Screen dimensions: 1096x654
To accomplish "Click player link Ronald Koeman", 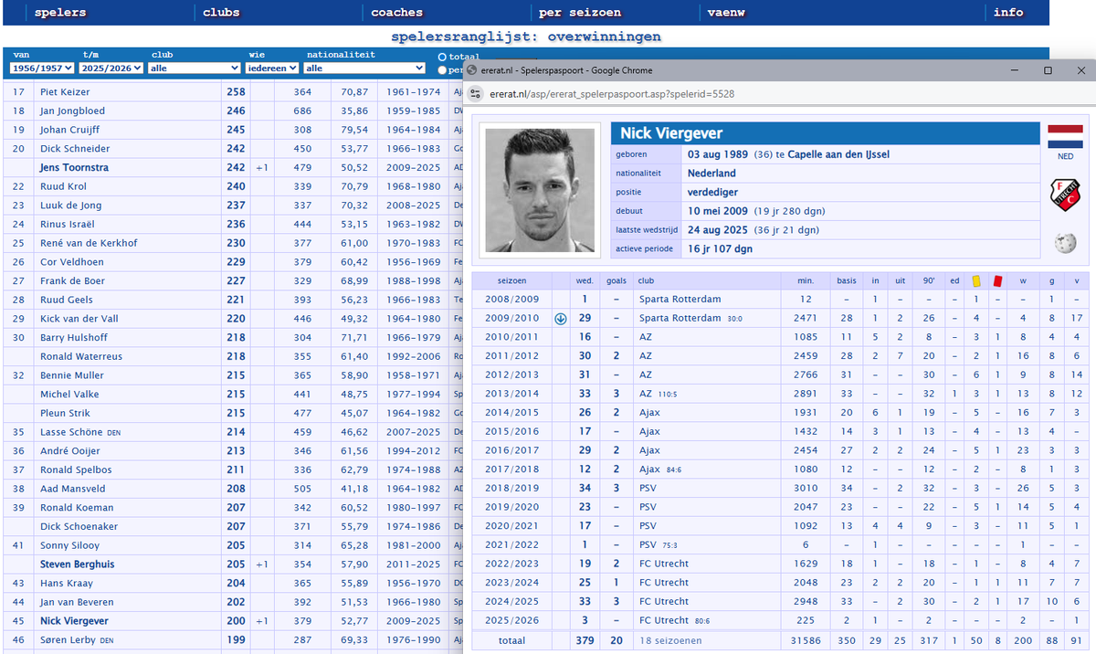I will (77, 508).
